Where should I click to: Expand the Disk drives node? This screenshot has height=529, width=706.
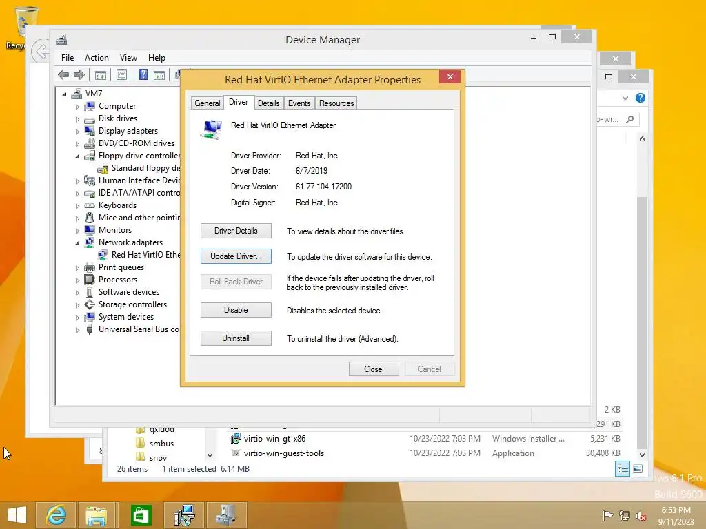coord(77,119)
